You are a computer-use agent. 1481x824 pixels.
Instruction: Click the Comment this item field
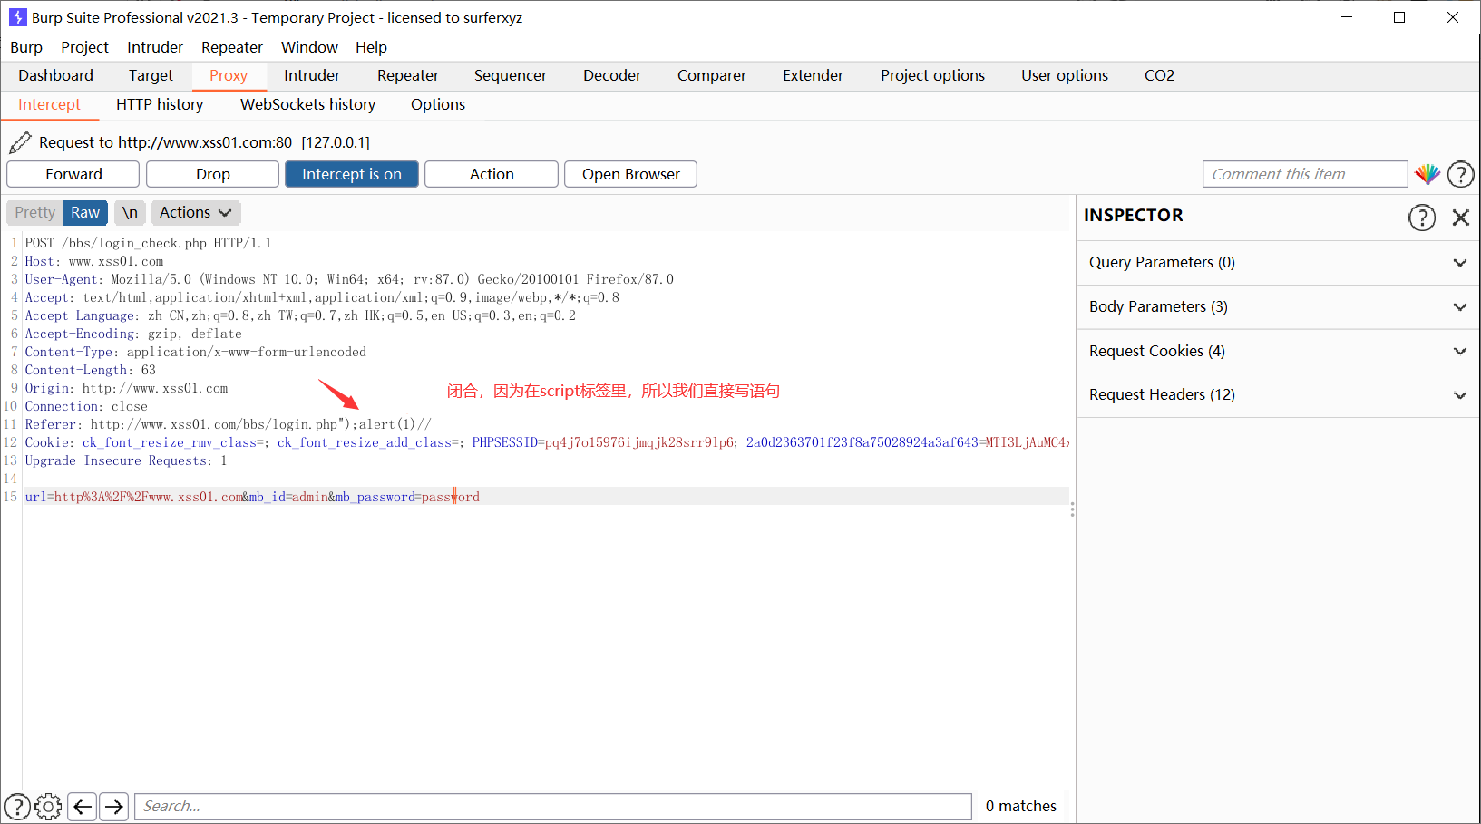[1305, 174]
